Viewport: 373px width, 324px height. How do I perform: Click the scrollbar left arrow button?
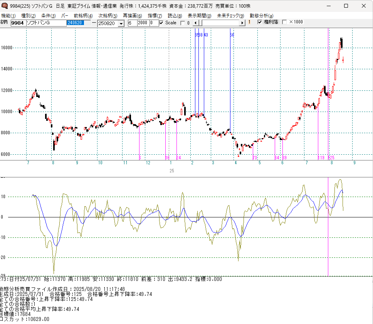(x=195, y=23)
